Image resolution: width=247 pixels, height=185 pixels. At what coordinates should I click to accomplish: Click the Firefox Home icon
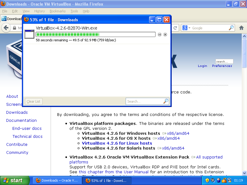(x=241, y=28)
